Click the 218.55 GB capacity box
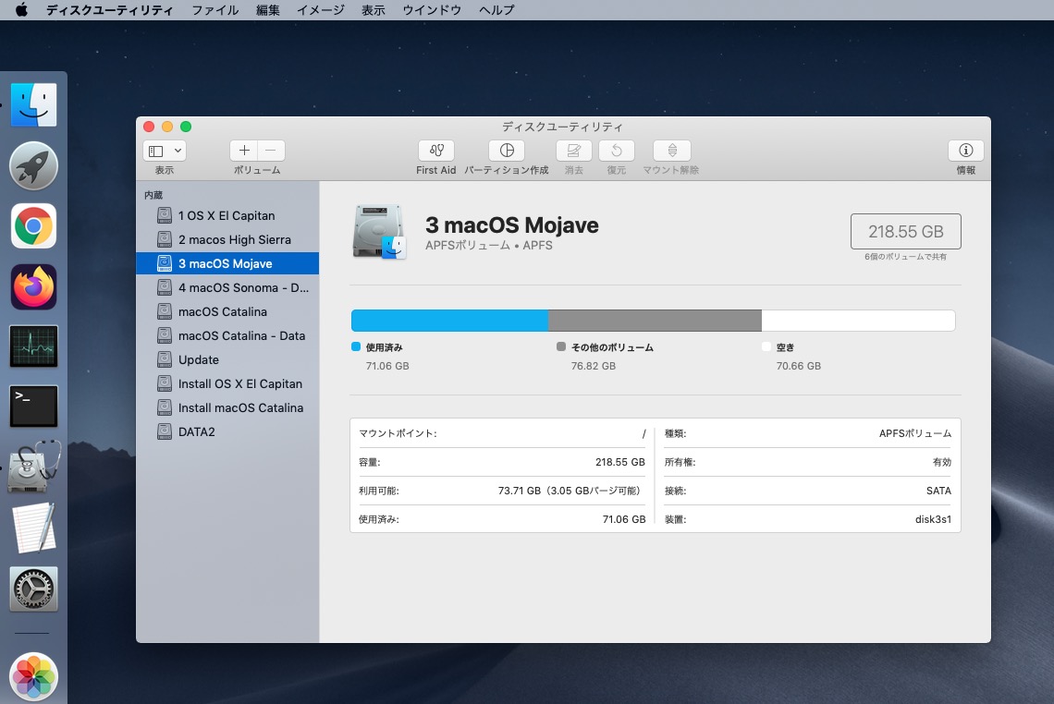Screen dimensions: 1054x704 coord(905,232)
